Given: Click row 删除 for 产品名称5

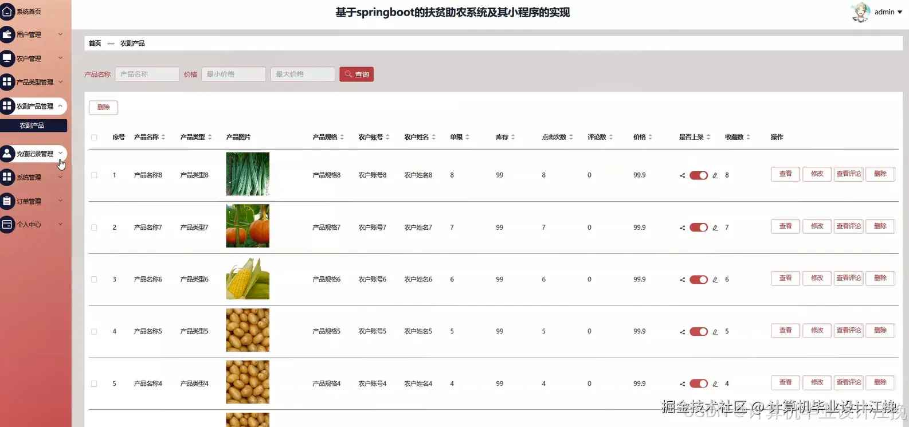Looking at the screenshot, I should click(x=880, y=331).
